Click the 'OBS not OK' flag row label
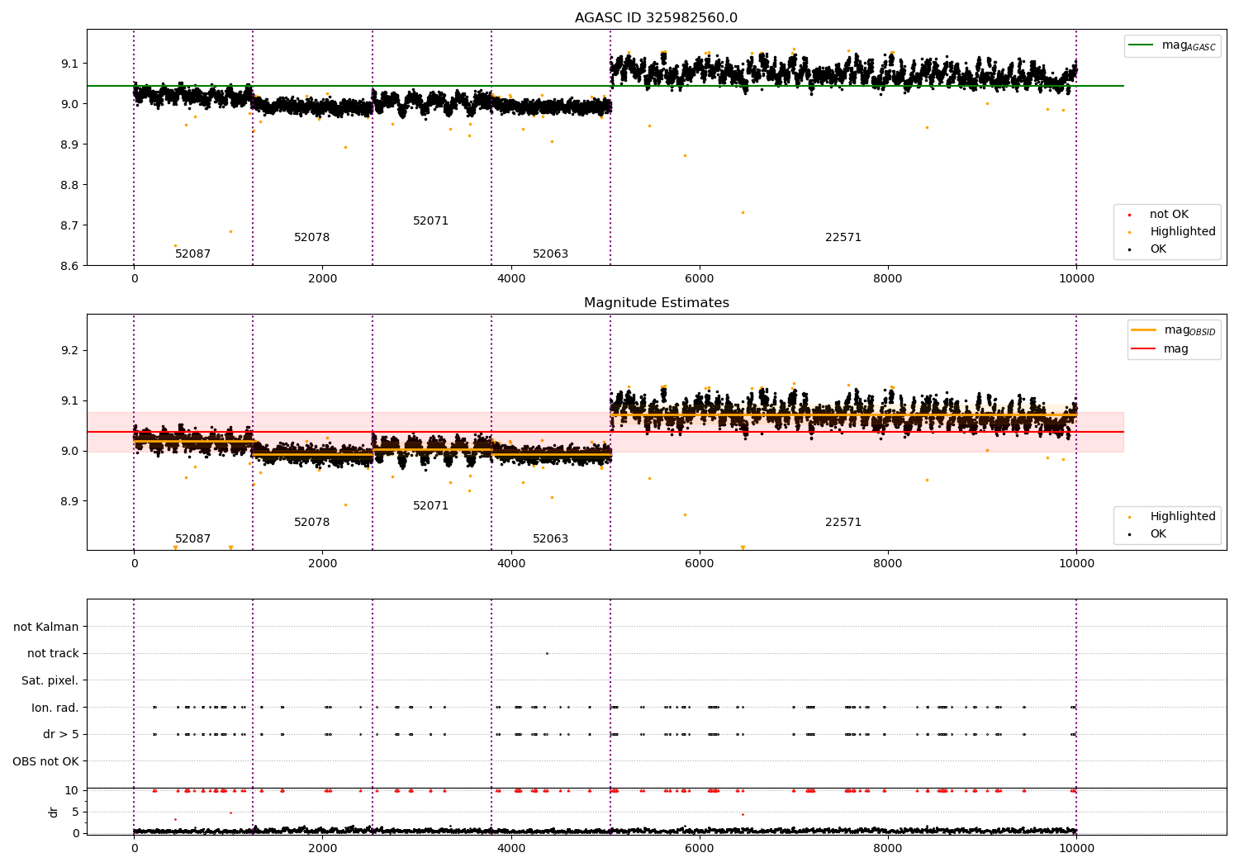Image resolution: width=1239 pixels, height=867 pixels. (45, 762)
